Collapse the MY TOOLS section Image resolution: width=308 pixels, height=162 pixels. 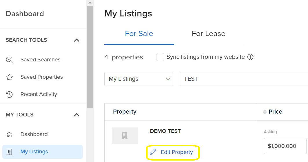click(x=76, y=115)
